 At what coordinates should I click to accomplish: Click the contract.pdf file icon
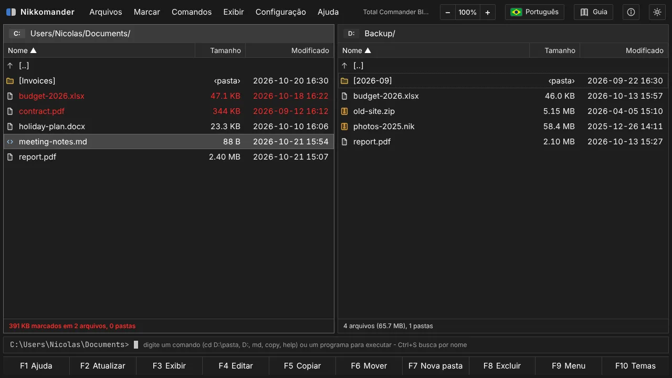pyautogui.click(x=10, y=111)
